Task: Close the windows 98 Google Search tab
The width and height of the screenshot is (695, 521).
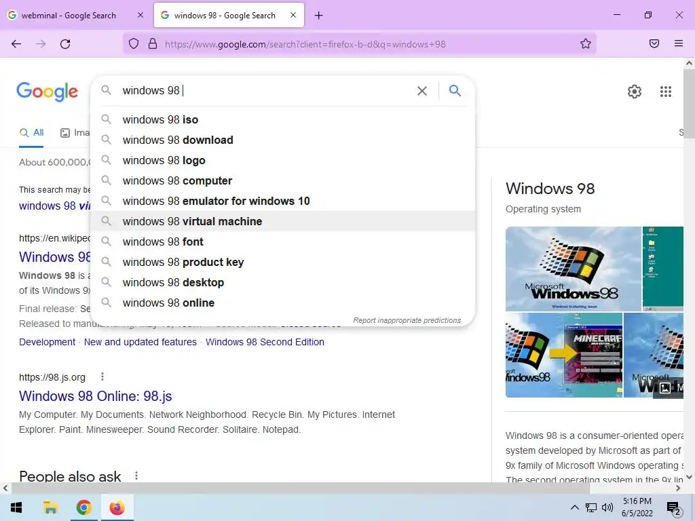Action: (x=293, y=15)
